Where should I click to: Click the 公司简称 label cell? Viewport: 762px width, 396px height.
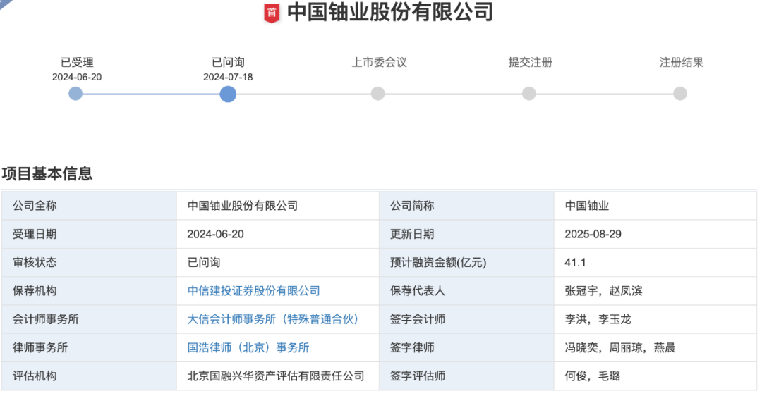[466, 206]
